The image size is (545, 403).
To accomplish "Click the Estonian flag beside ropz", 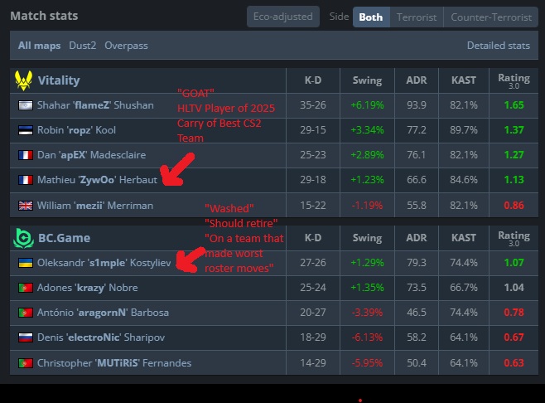I will pos(26,130).
